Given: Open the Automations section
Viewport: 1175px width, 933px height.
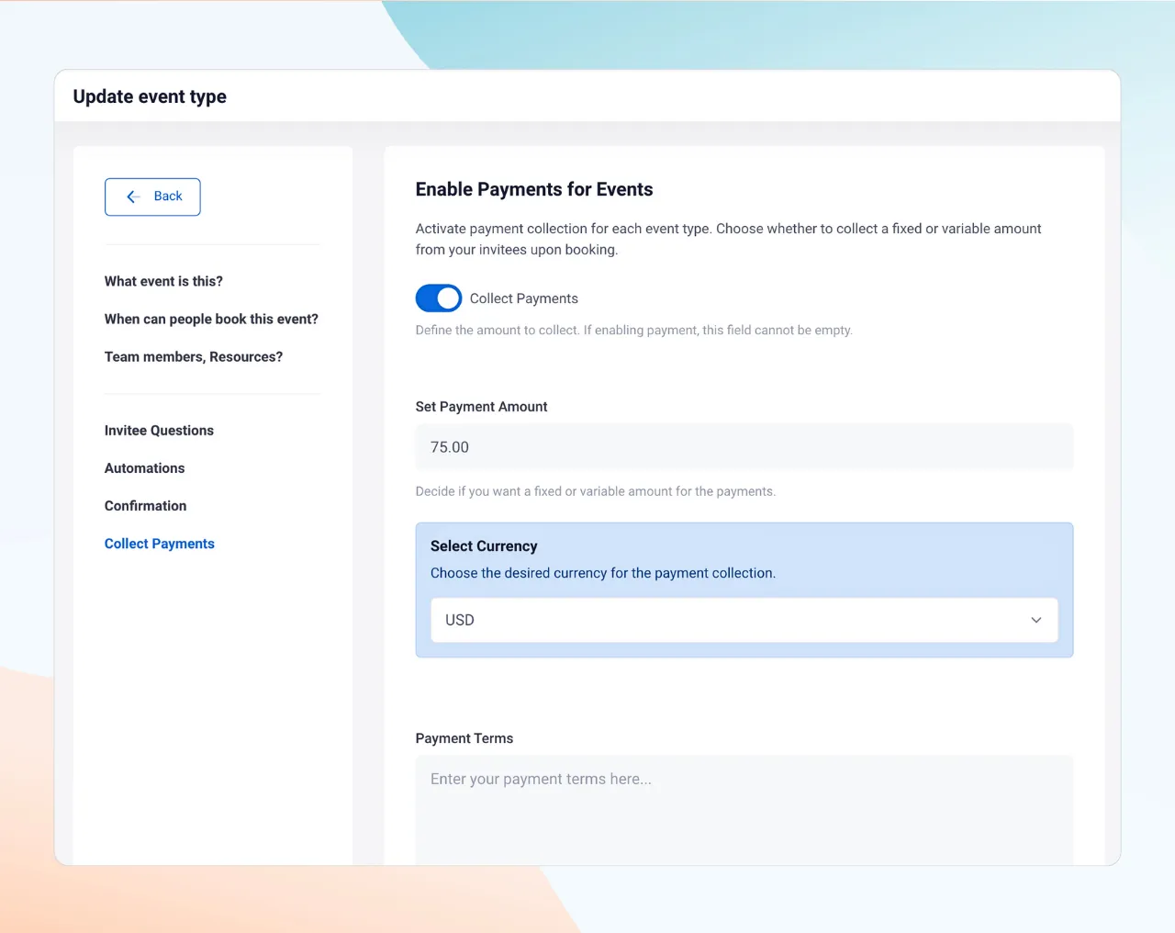Looking at the screenshot, I should pos(144,468).
